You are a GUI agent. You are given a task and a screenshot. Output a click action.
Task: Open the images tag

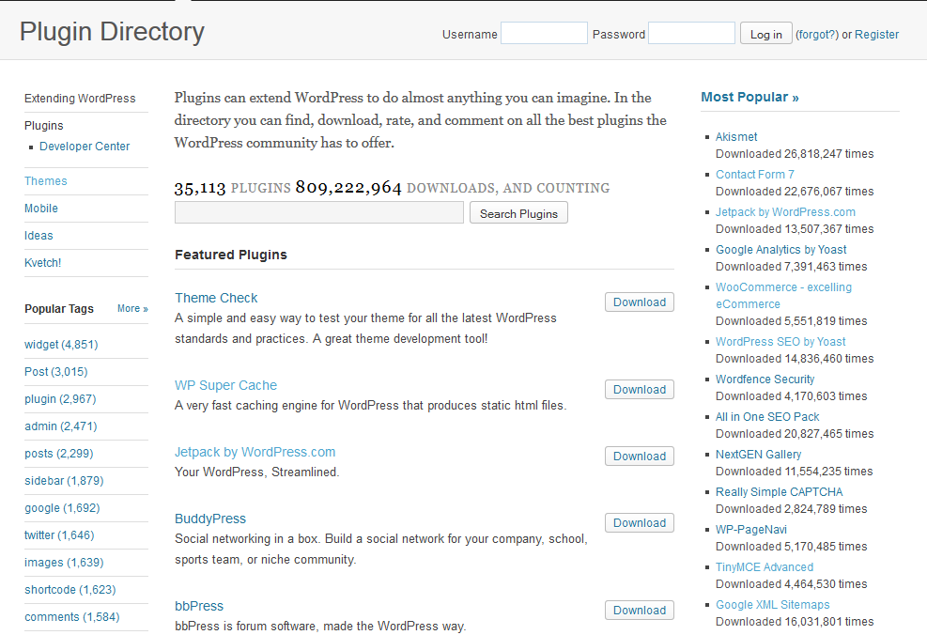click(64, 562)
